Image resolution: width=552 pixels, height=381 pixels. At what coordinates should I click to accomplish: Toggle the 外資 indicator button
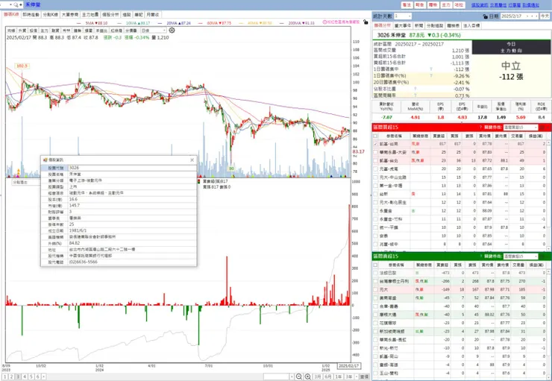coord(22,31)
